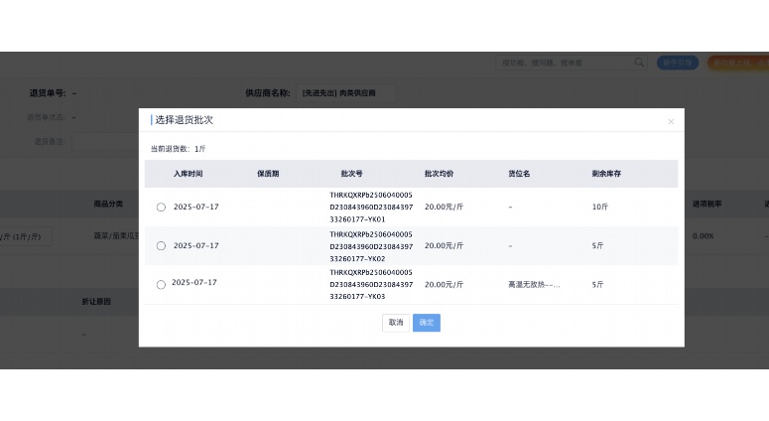Click remaining stock 10斤 cell

(599, 208)
